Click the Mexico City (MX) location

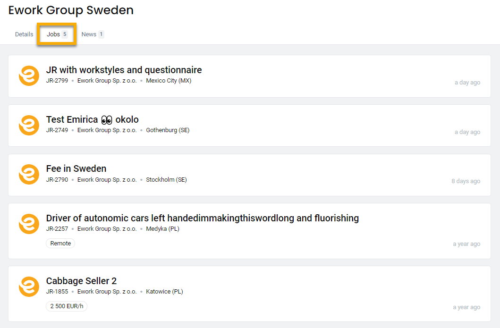click(x=169, y=81)
